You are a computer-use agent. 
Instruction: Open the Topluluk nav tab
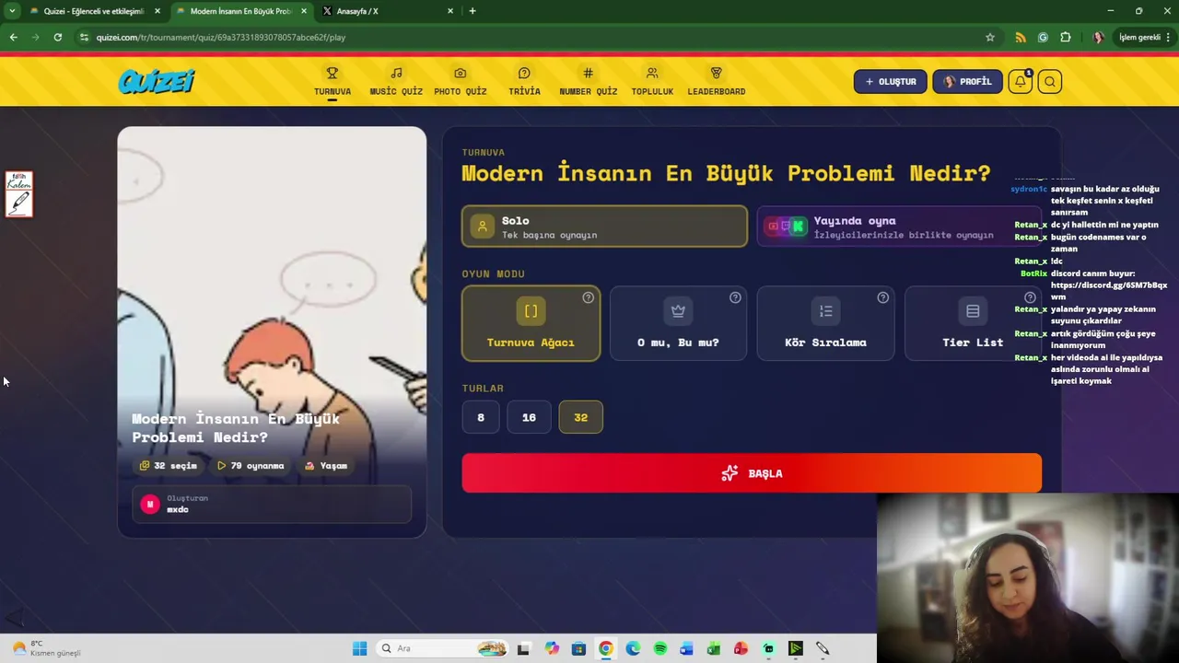tap(652, 81)
